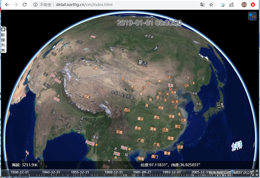Click the site info security icon

(35, 5)
